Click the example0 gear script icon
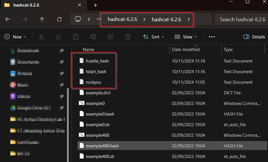Image resolution: width=268 pixels, height=162 pixels. 82,103
